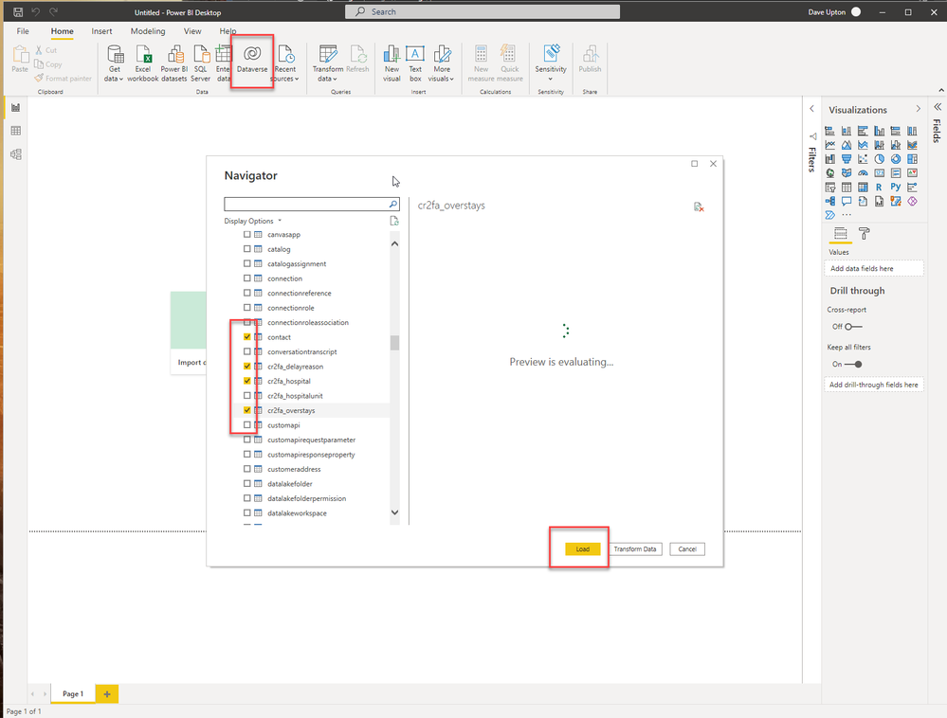Check the customapi checkbox

coord(247,424)
